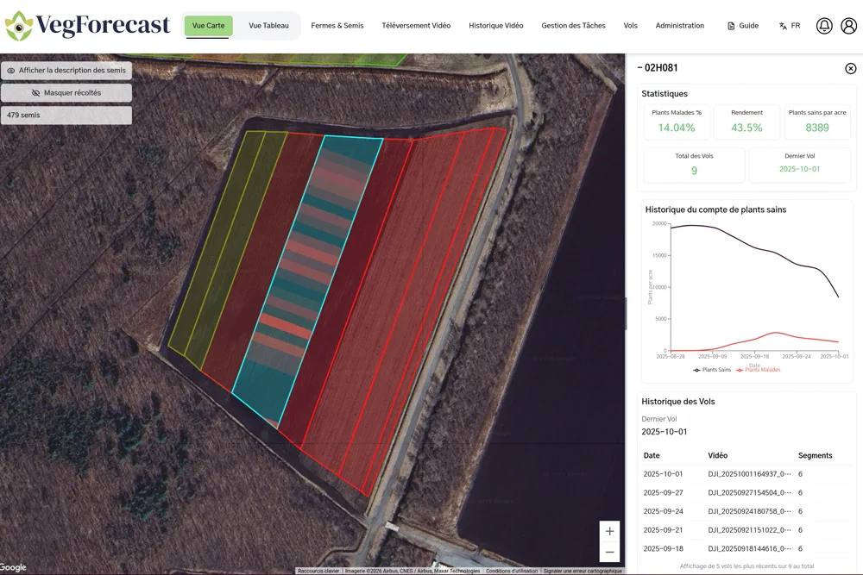
Task: Change language via FR selector
Action: point(790,26)
